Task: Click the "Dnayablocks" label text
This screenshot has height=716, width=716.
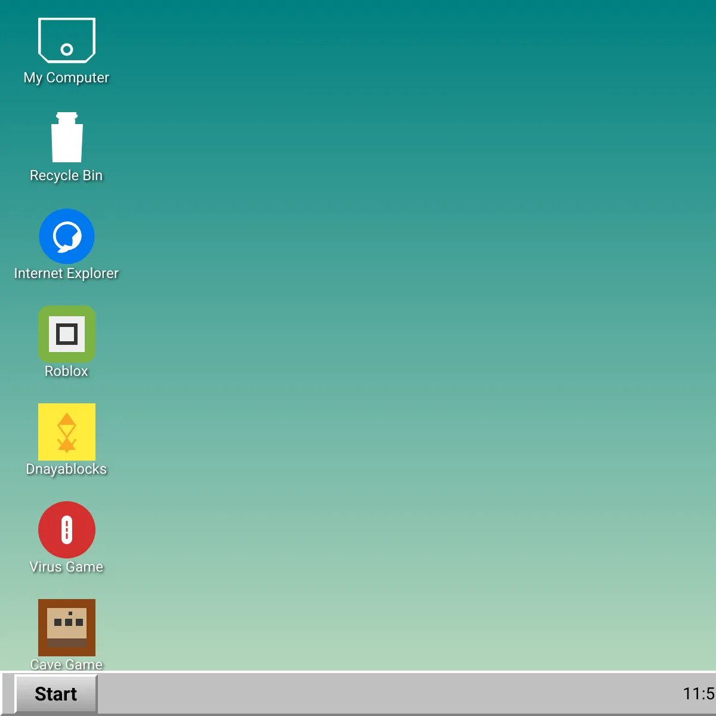Action: click(66, 469)
